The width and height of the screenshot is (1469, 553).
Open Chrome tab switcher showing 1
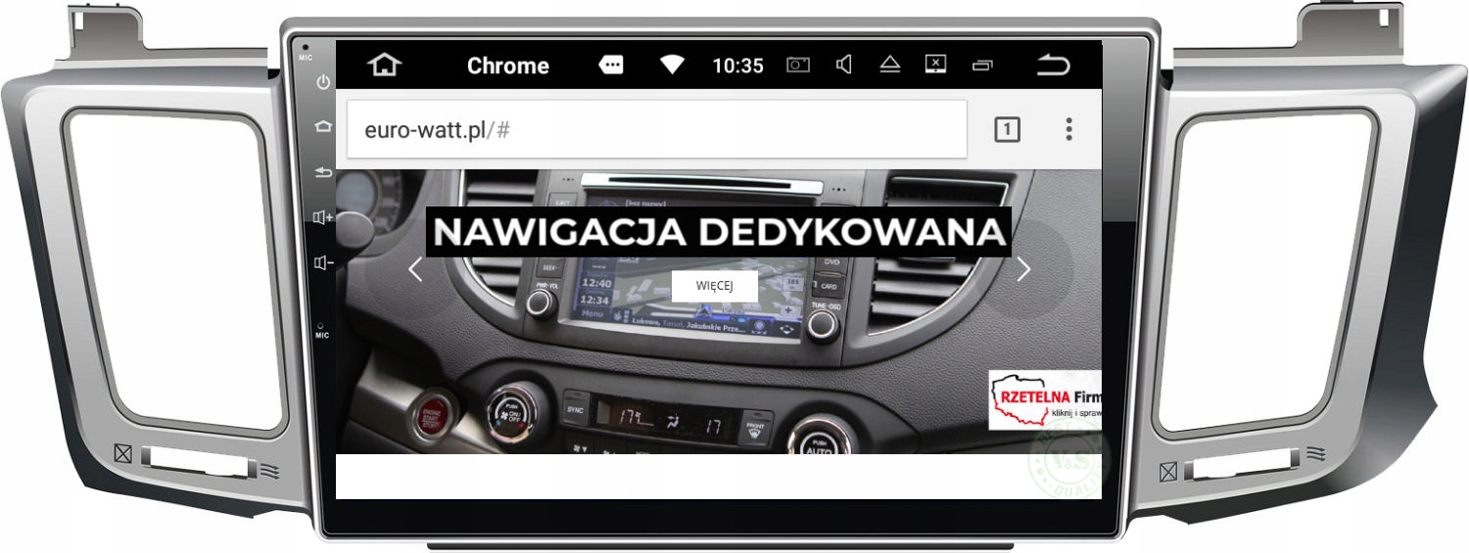1007,129
